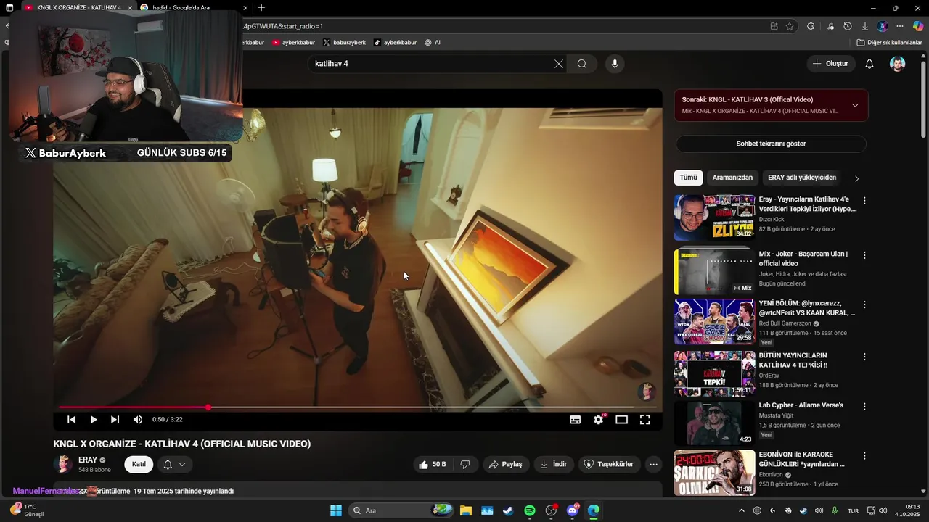The height and width of the screenshot is (522, 929).
Task: Like the video with 50 B likes
Action: 433,464
